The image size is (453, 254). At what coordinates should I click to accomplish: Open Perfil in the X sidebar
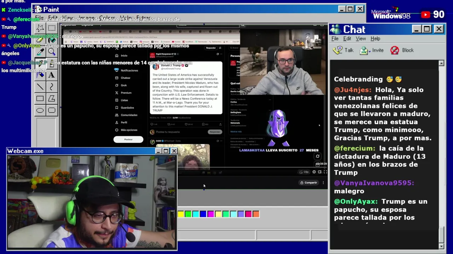coord(121,122)
